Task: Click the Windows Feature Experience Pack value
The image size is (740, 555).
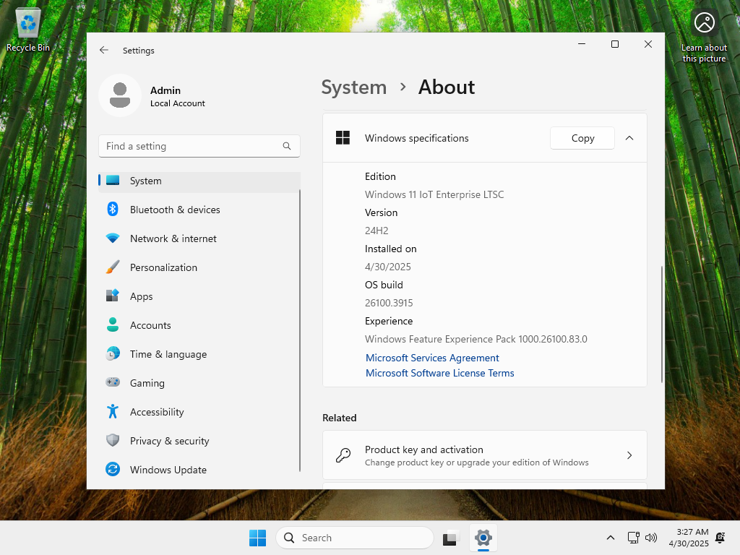Action: [476, 339]
